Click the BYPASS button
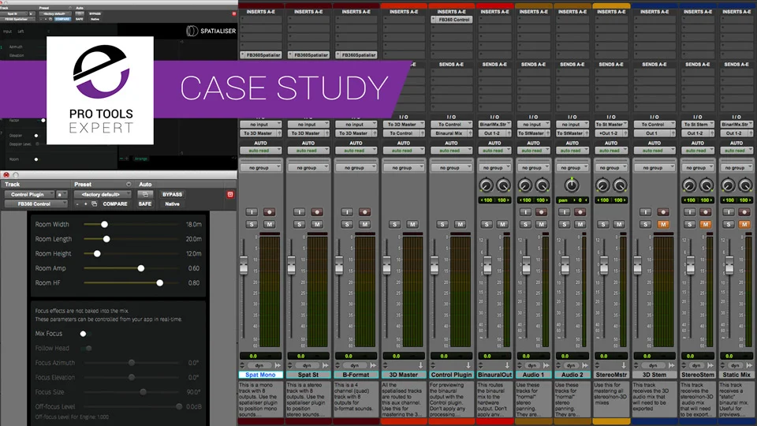Viewport: 757px width, 426px height. pos(173,194)
